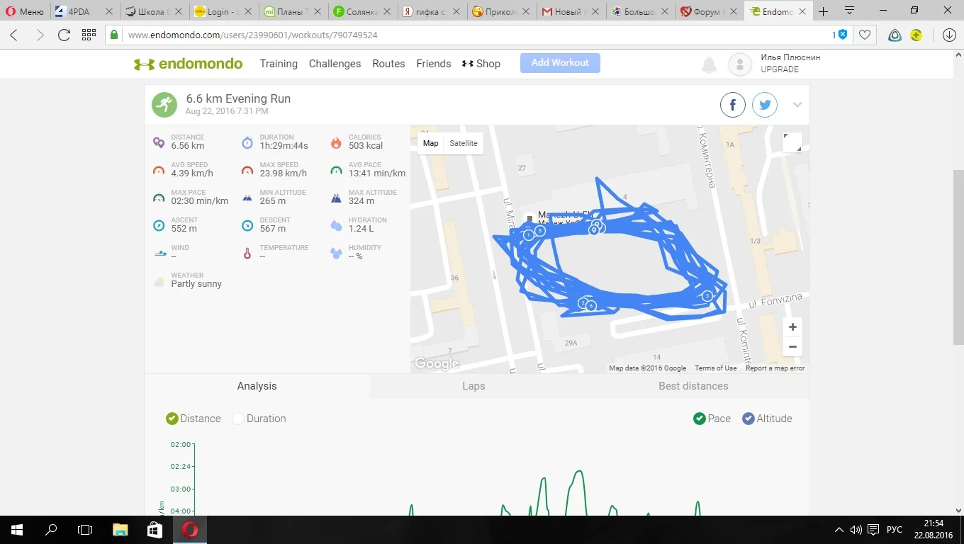The height and width of the screenshot is (544, 964).
Task: Select the Analysis tab
Action: coord(257,386)
